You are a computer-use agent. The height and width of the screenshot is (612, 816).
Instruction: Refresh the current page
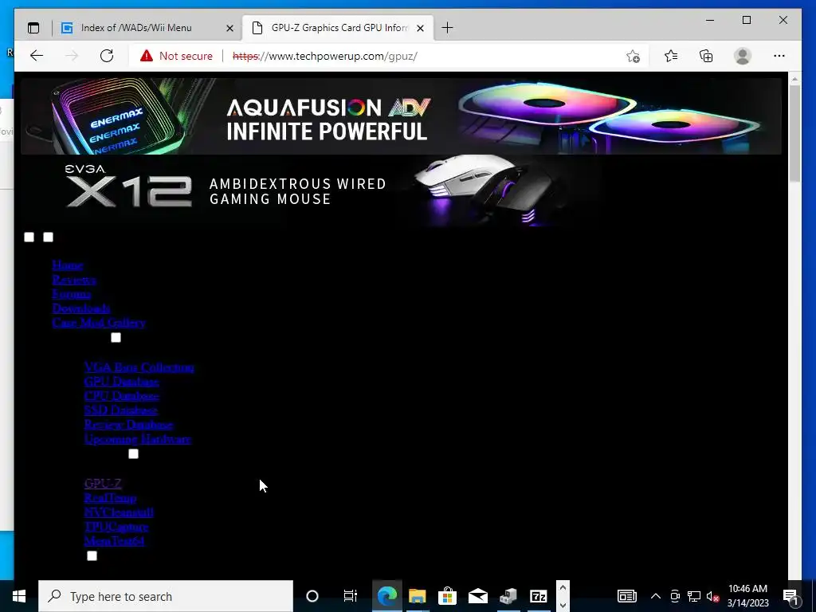pos(107,56)
